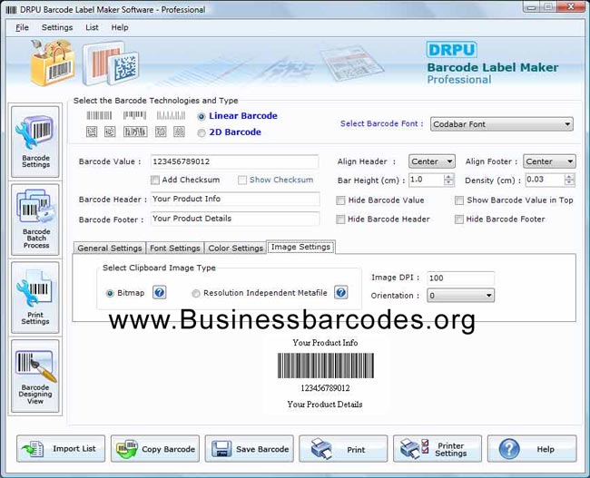Click the Print printer button

343,449
